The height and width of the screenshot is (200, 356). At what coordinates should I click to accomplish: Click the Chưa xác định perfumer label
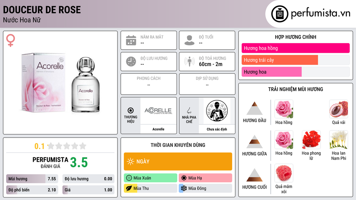pos(217,129)
